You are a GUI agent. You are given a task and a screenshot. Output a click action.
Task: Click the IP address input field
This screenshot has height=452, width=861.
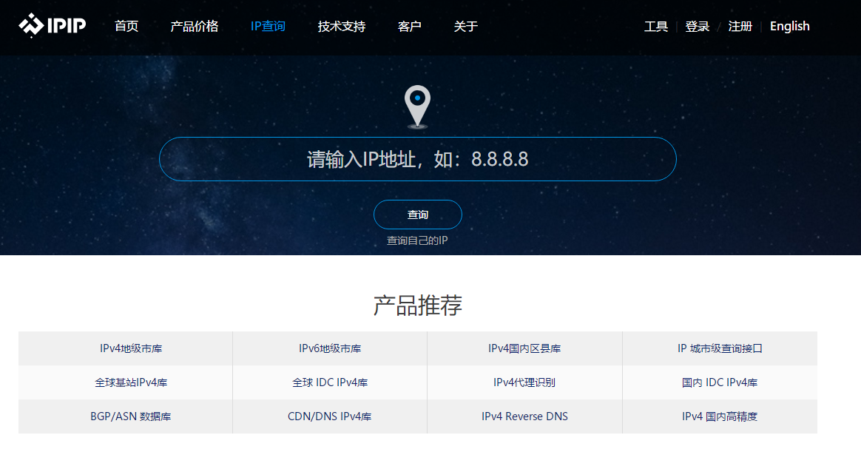point(417,158)
